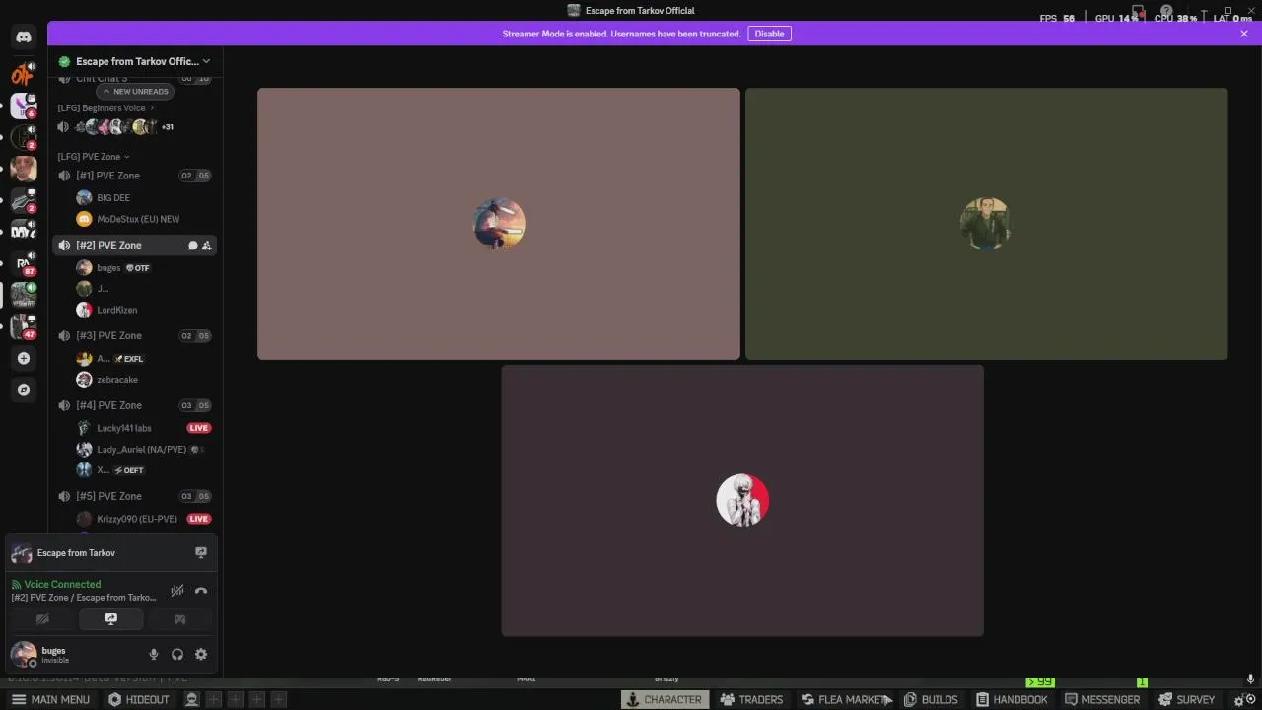Focus top-right green participant tile
This screenshot has width=1262, height=710.
(986, 224)
